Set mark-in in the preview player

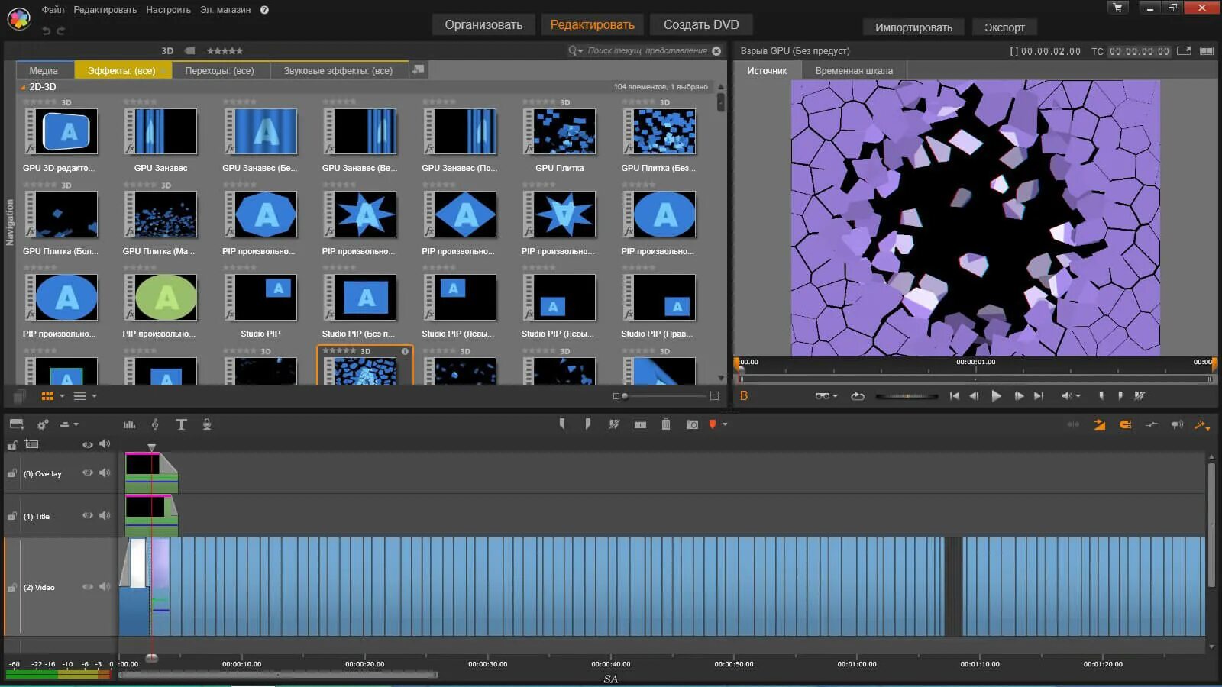pyautogui.click(x=1101, y=396)
